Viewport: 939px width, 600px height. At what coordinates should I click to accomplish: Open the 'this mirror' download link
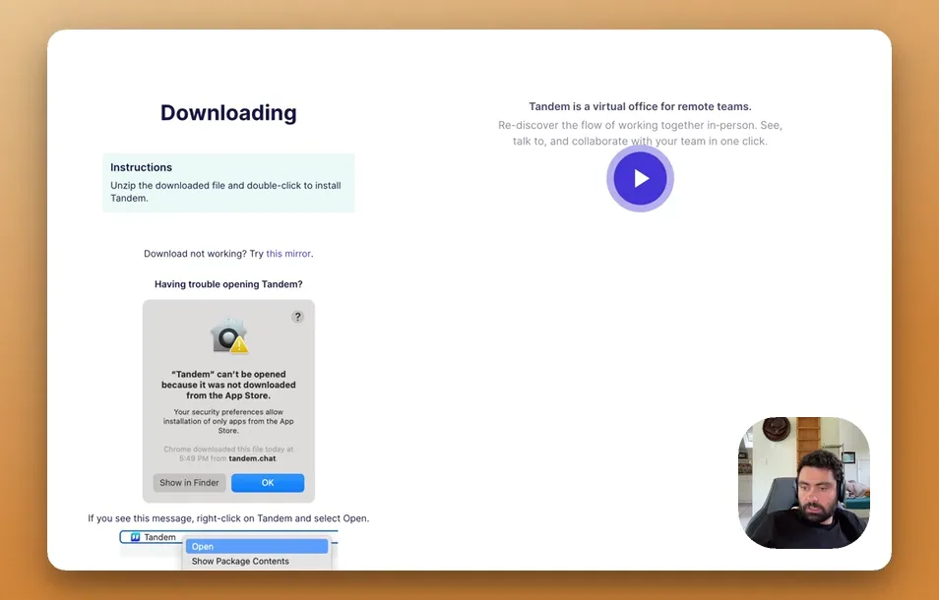pos(288,254)
